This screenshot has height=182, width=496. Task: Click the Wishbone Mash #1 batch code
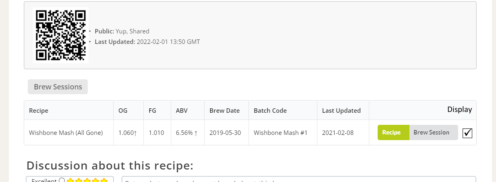(x=281, y=132)
